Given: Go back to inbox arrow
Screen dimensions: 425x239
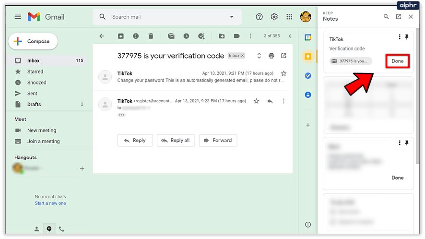Looking at the screenshot, I should coord(102,36).
